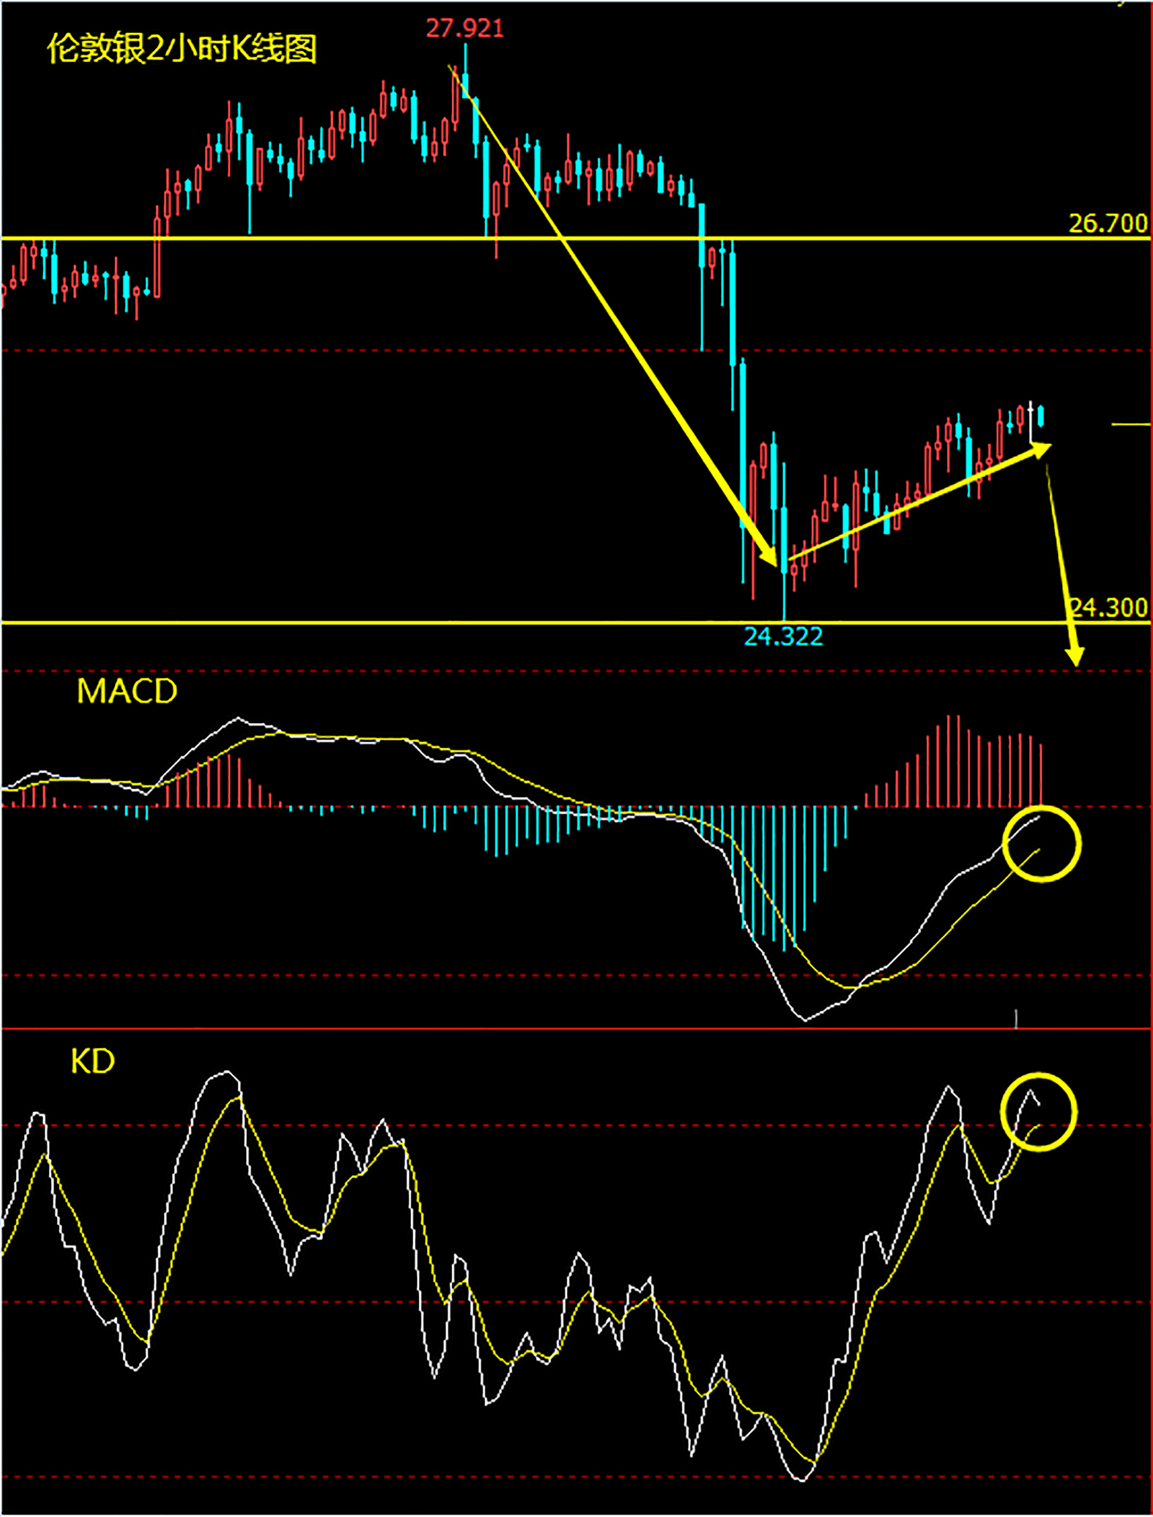Click the last cyan candlestick on the chart
The width and height of the screenshot is (1153, 1517).
click(x=1041, y=416)
